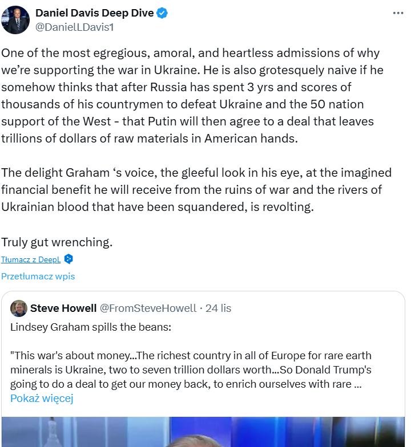The width and height of the screenshot is (411, 447).
Task: Click the blue verified badge
Action: click(162, 13)
